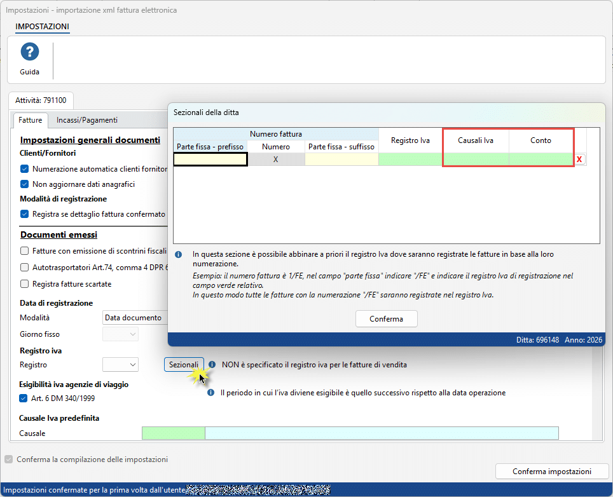Uncheck Non aggiornare dati anagrafici
The height and width of the screenshot is (497, 613).
(24, 184)
